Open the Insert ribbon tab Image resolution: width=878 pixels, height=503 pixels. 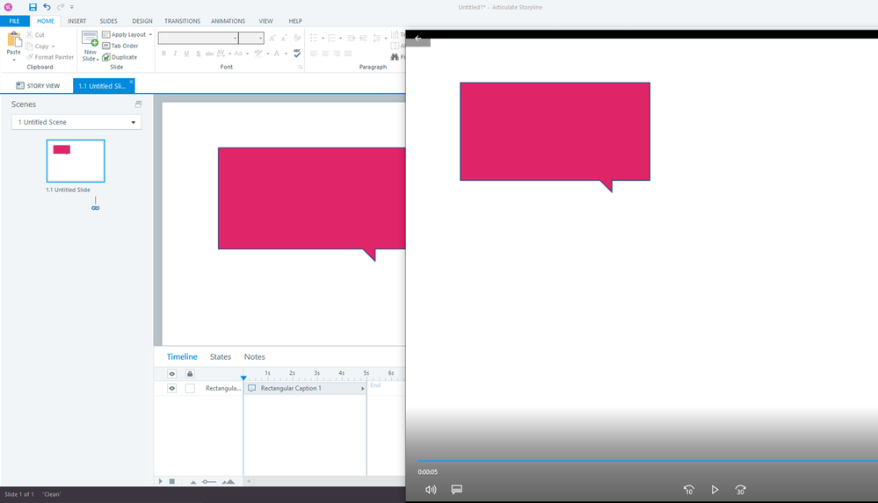point(76,21)
